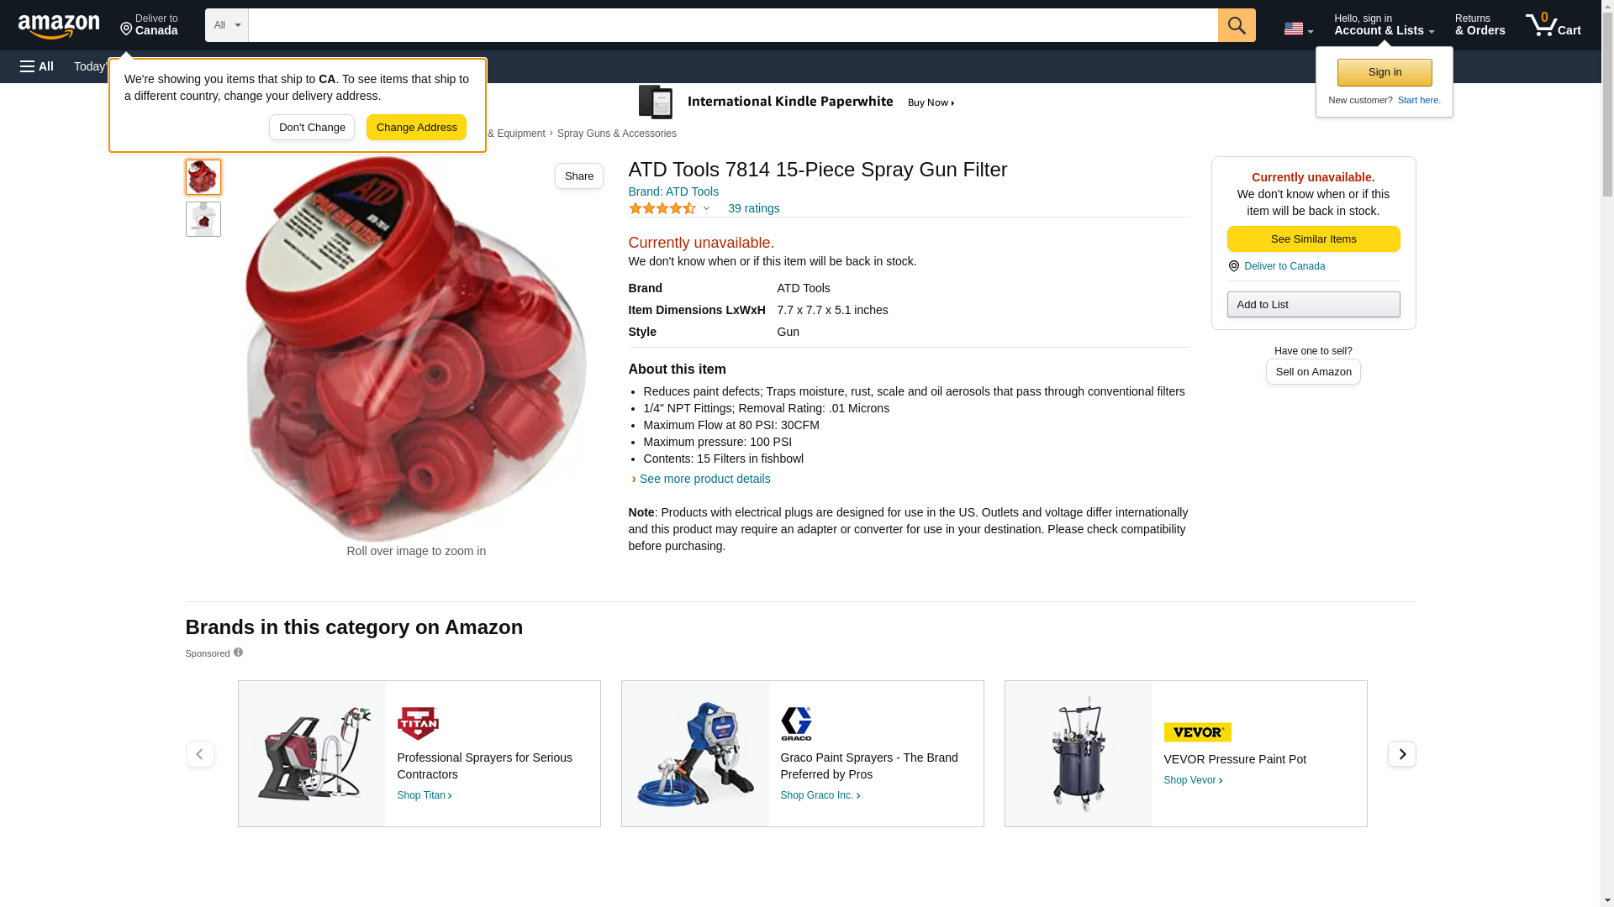
Task: Go to next carousel brands arrow
Action: tap(1401, 754)
